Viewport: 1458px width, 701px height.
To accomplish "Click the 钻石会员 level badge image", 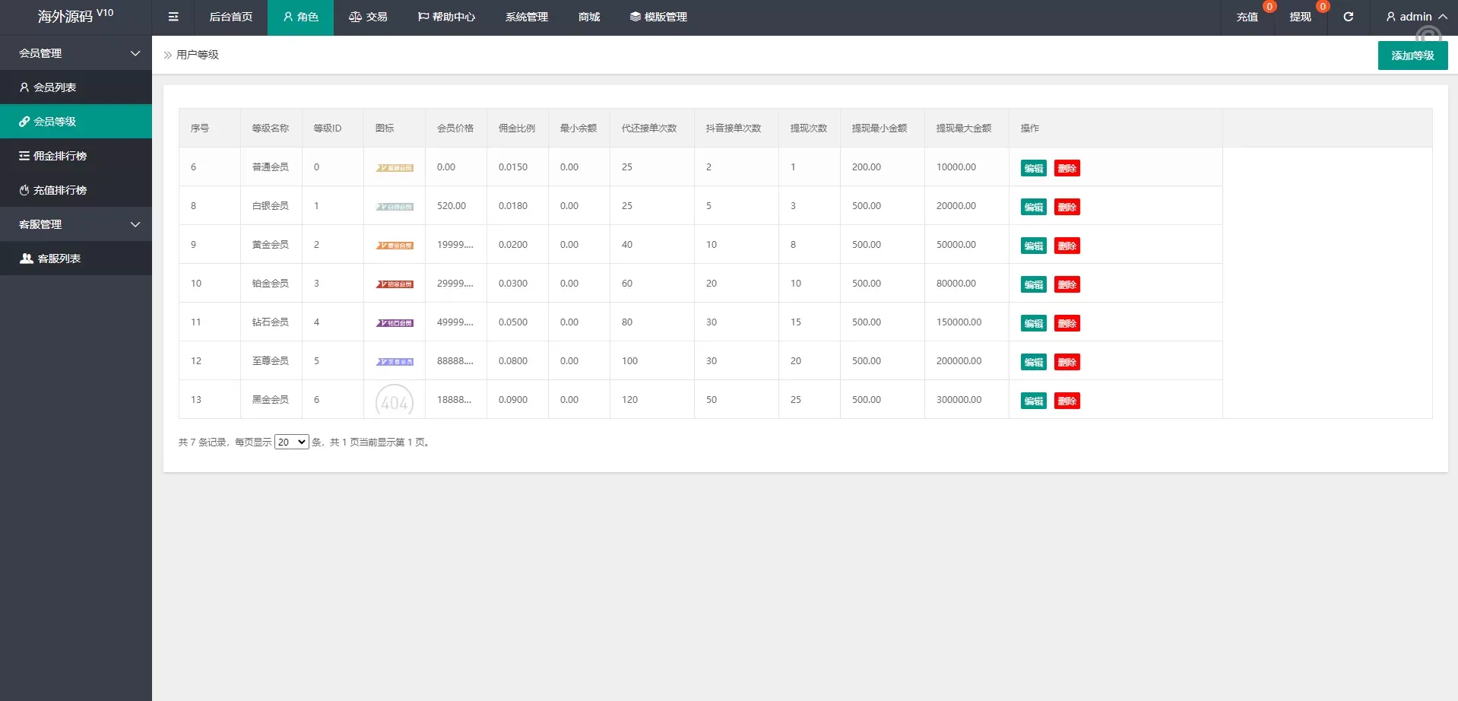I will pos(395,323).
